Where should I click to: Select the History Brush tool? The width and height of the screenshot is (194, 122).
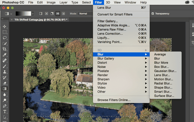pos(5,78)
